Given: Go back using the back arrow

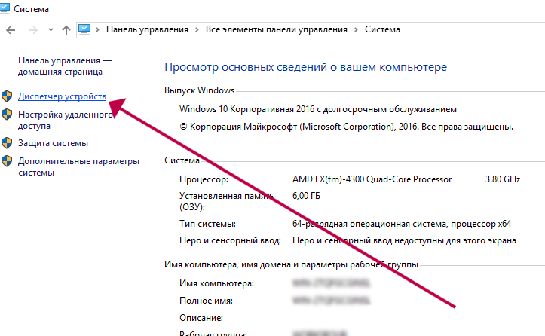Looking at the screenshot, I should (x=11, y=29).
